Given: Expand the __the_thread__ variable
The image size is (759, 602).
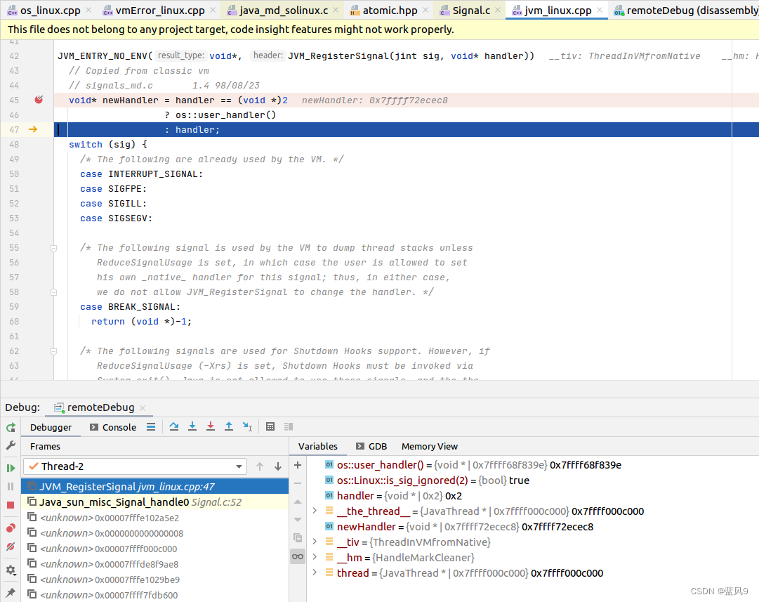Looking at the screenshot, I should pyautogui.click(x=315, y=511).
